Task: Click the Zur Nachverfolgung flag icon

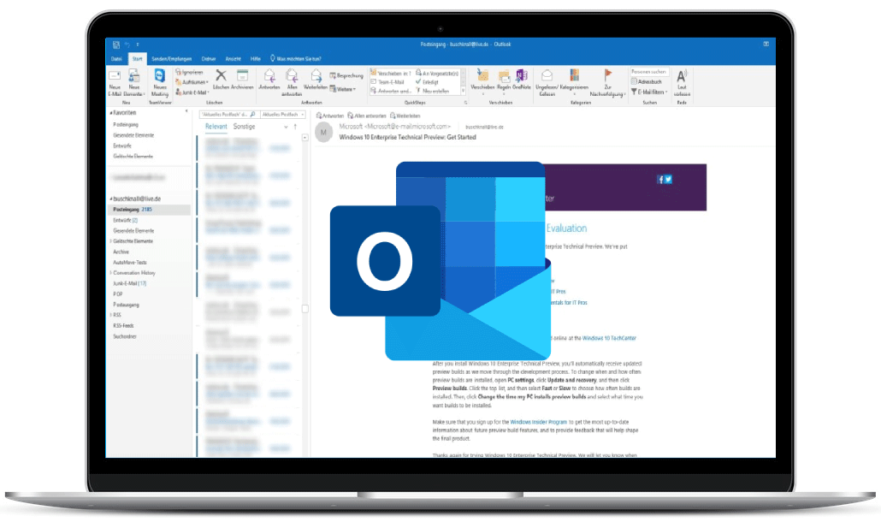Action: pyautogui.click(x=608, y=74)
